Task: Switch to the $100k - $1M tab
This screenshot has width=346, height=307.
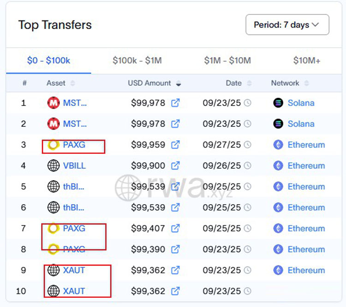Action: click(x=137, y=60)
